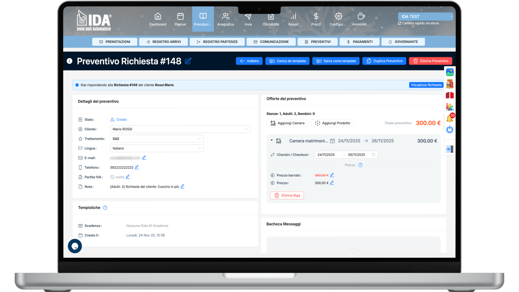Image resolution: width=519 pixels, height=292 pixels.
Task: Click the blue power icon in sidebar
Action: coord(449,130)
